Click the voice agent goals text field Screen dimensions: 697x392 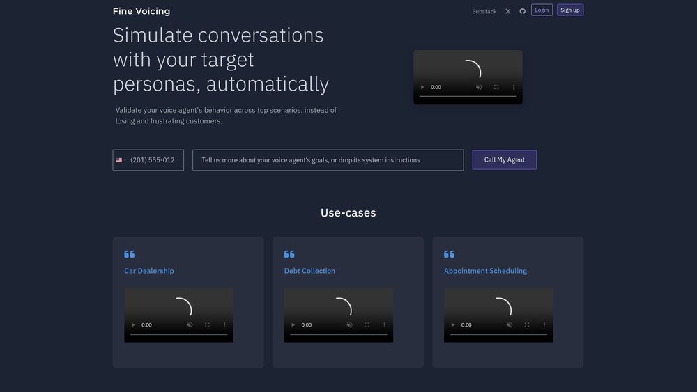(328, 160)
